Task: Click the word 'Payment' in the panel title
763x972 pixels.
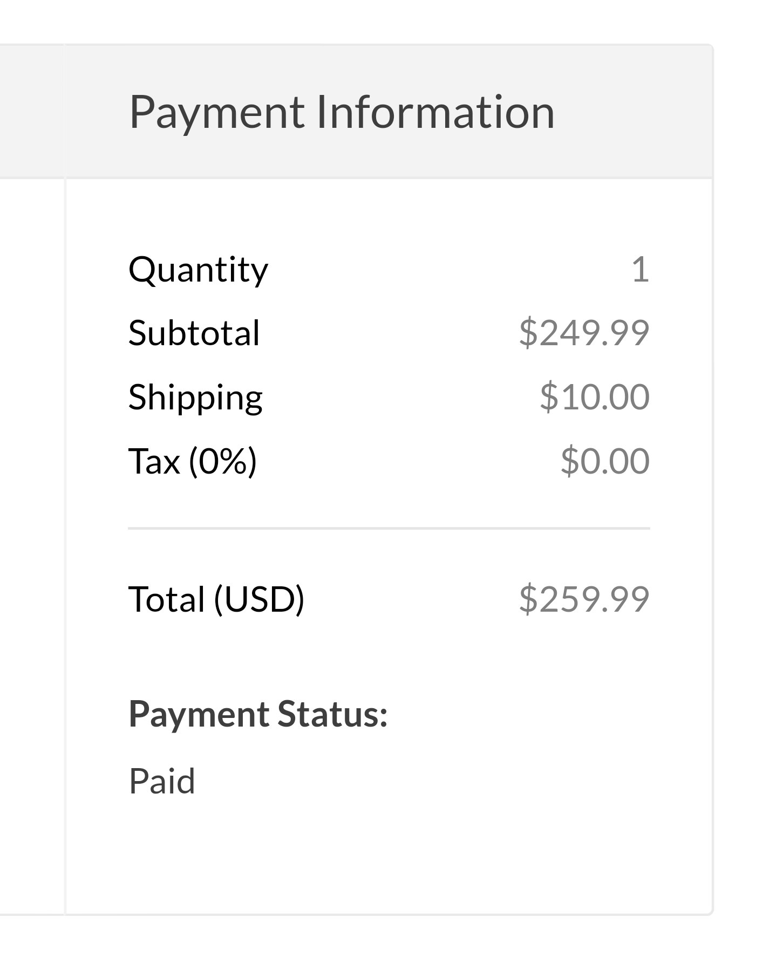Action: click(217, 112)
